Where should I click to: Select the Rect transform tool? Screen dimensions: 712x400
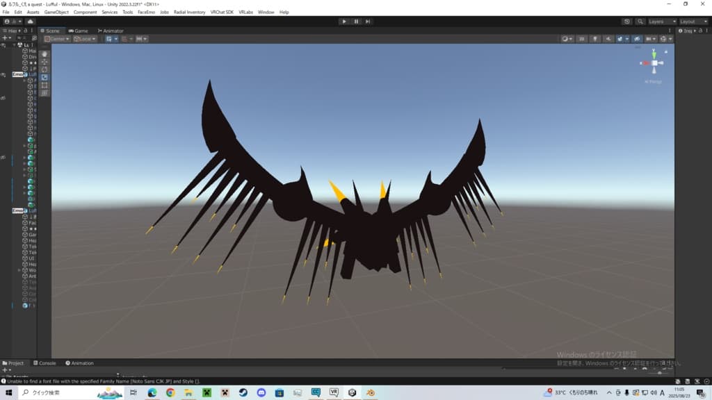pos(44,85)
